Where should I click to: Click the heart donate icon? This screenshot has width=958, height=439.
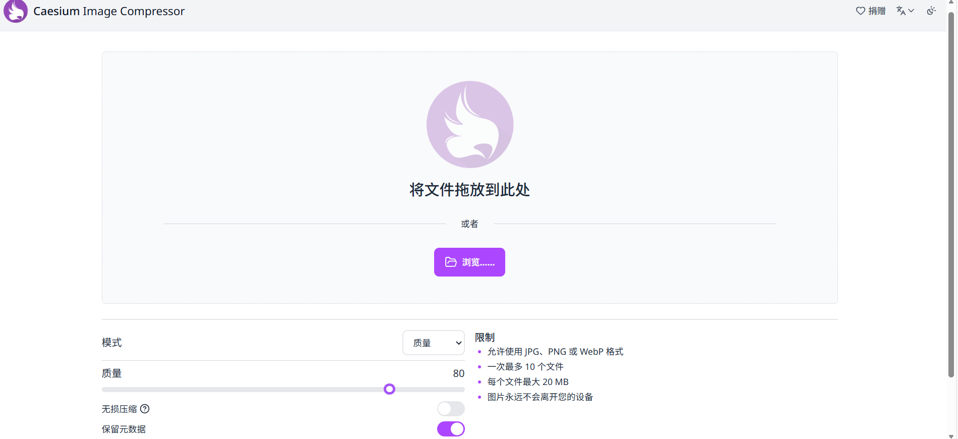860,11
